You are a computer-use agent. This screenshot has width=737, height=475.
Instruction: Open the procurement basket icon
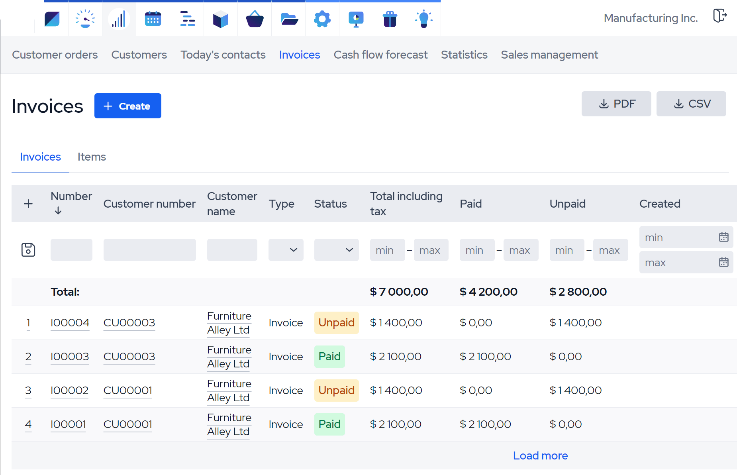(255, 19)
